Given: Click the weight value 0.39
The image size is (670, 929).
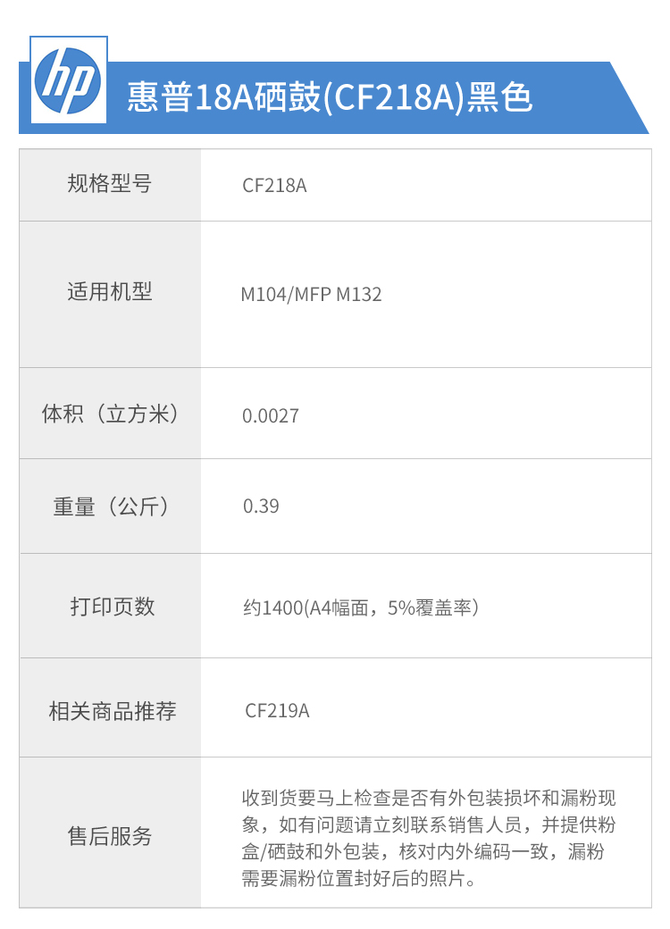Looking at the screenshot, I should point(261,506).
